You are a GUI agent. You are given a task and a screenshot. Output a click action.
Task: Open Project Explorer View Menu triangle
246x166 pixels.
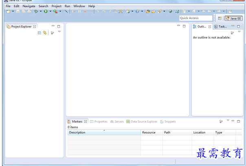click(x=59, y=32)
